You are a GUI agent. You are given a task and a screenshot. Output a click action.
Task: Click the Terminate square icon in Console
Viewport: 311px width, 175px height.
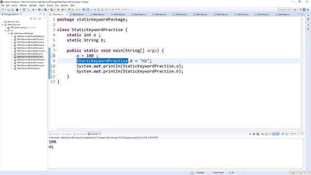[x=250, y=134]
